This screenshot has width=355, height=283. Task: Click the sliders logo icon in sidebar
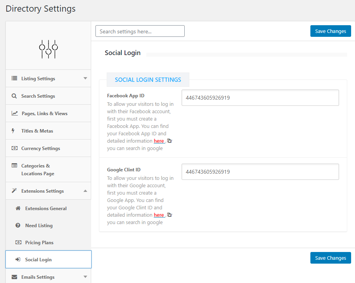click(x=48, y=49)
